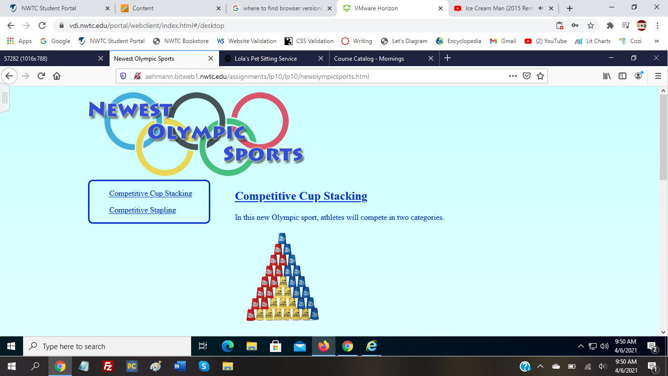
Task: Click the Windows search box
Action: pyautogui.click(x=107, y=346)
